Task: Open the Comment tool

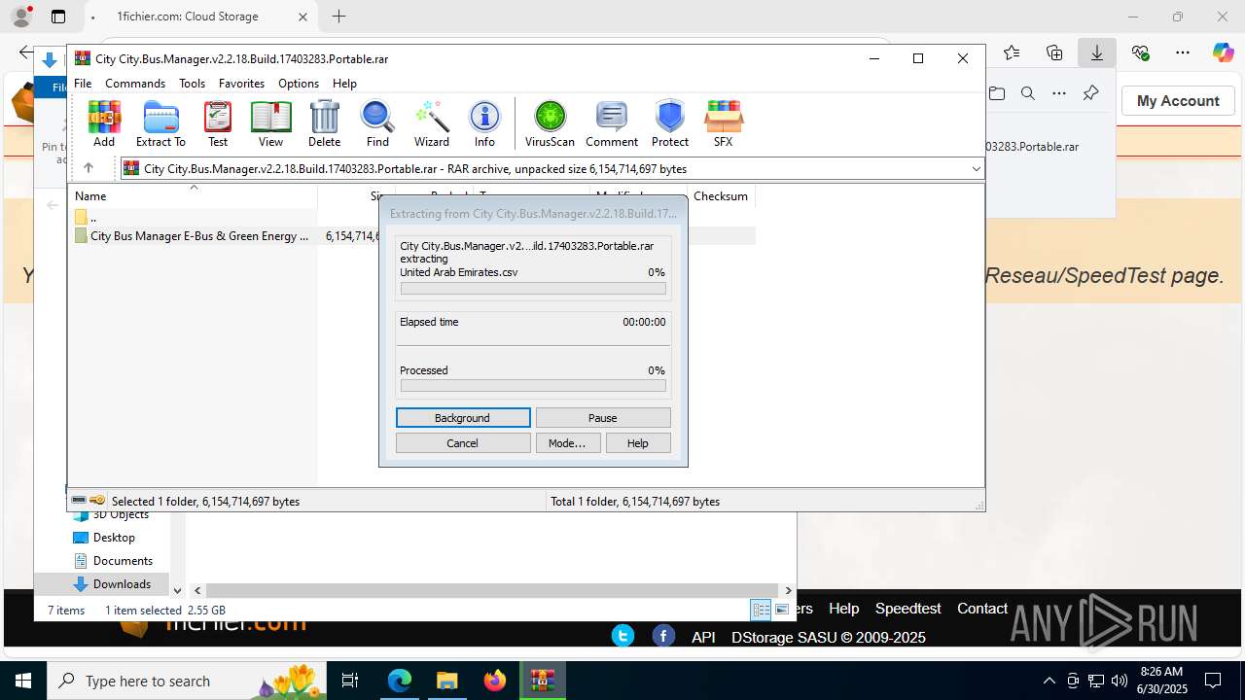Action: pyautogui.click(x=612, y=123)
